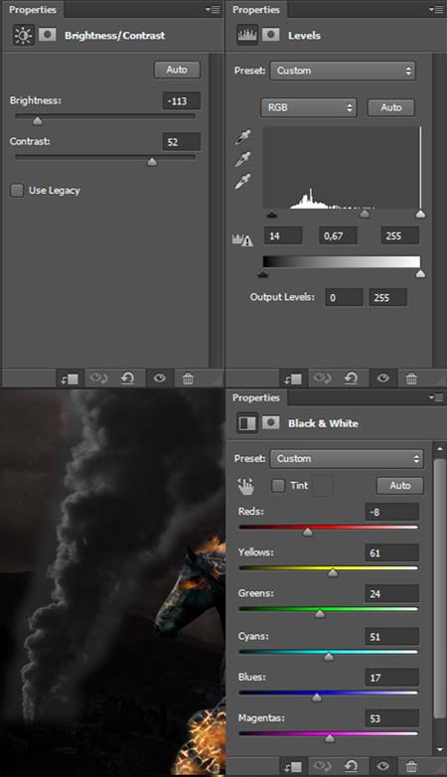The height and width of the screenshot is (777, 447).
Task: Delete the Levels adjustment layer
Action: [411, 380]
